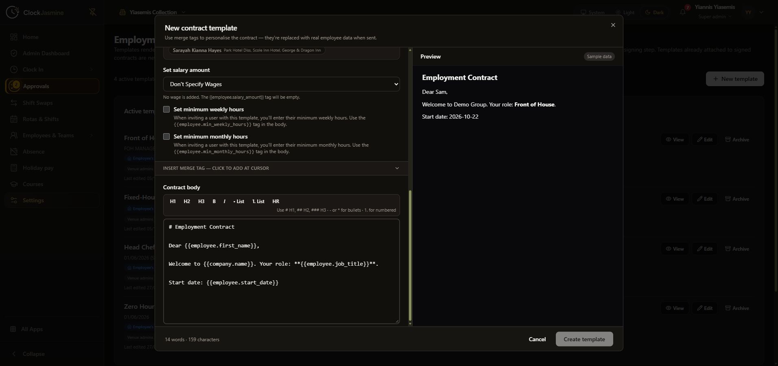Click the YY user avatar
Image resolution: width=778 pixels, height=366 pixels.
click(748, 12)
